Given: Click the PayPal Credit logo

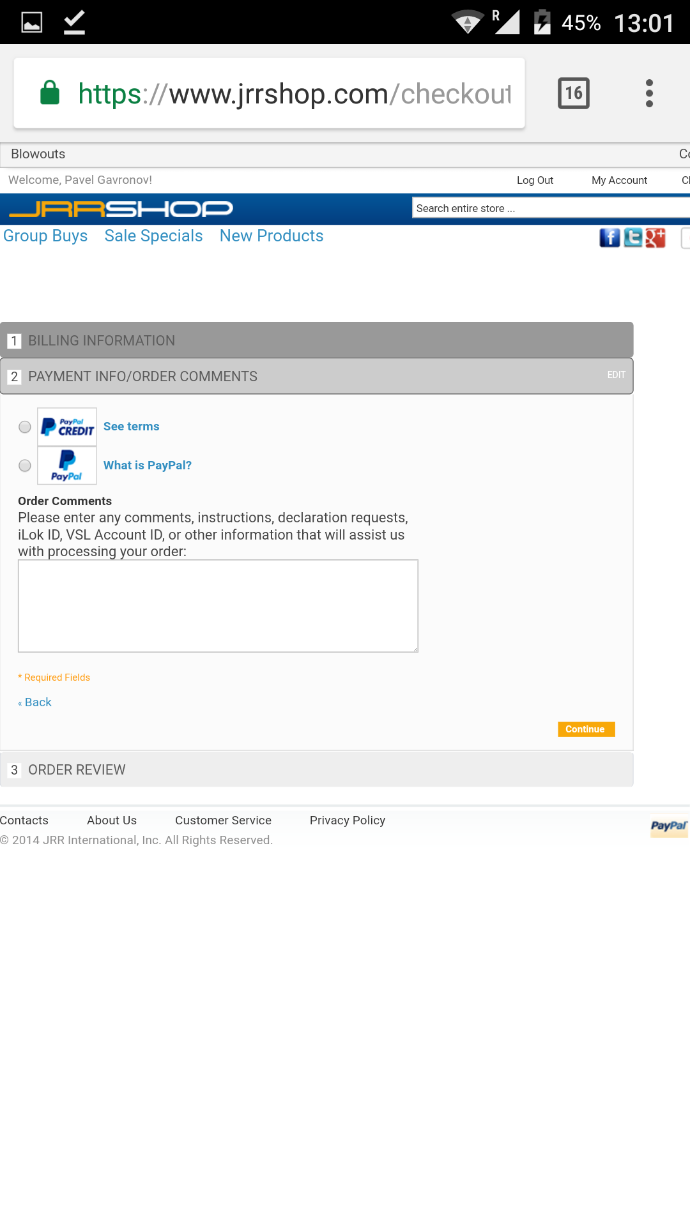Looking at the screenshot, I should 67,427.
